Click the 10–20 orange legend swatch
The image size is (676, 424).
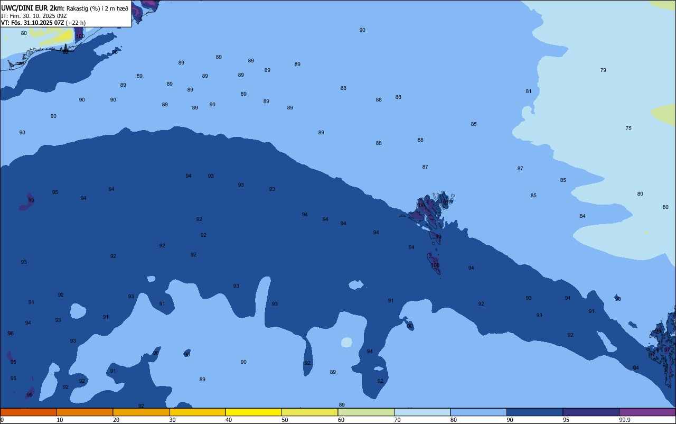(x=84, y=412)
